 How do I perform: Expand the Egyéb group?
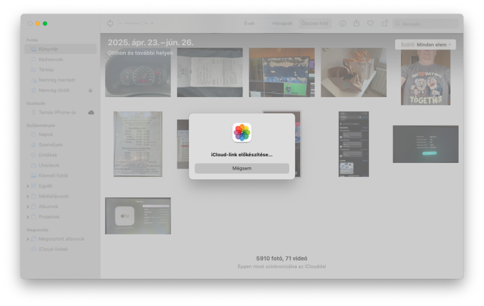28,186
